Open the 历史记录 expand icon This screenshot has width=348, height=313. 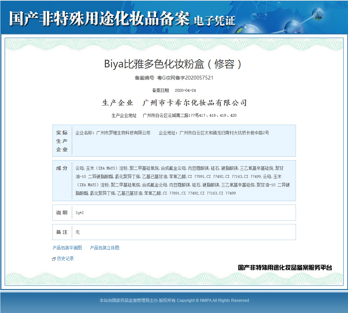point(54,259)
